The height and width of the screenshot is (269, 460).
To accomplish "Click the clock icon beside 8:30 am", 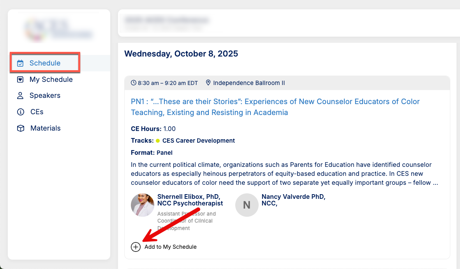I will point(134,83).
